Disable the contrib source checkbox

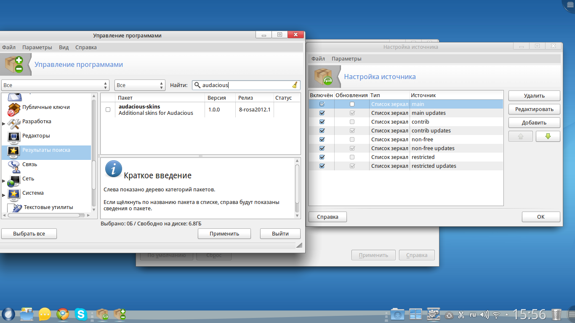tap(322, 122)
